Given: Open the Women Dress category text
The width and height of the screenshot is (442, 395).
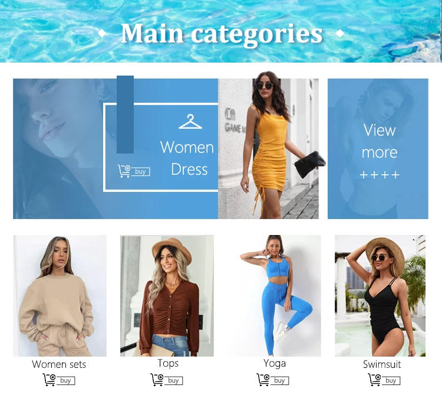Looking at the screenshot, I should [187, 158].
